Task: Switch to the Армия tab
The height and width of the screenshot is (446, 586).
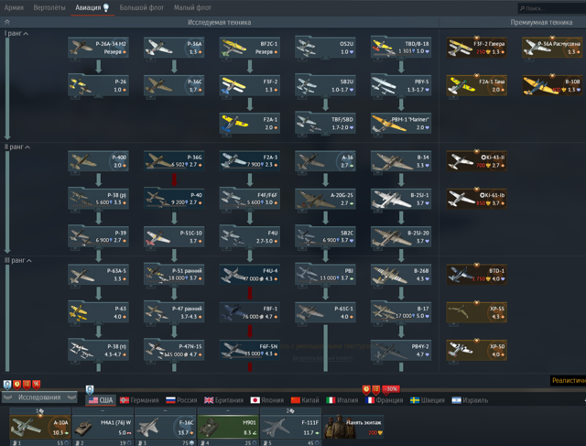Action: pyautogui.click(x=14, y=7)
